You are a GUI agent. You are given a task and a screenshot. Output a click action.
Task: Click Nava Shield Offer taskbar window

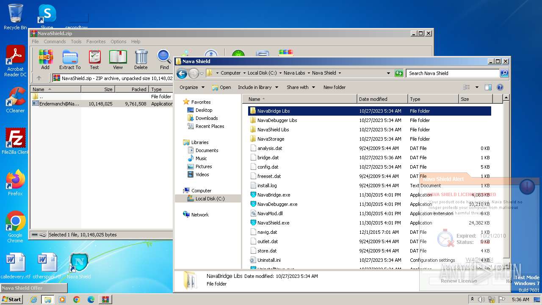click(34, 288)
